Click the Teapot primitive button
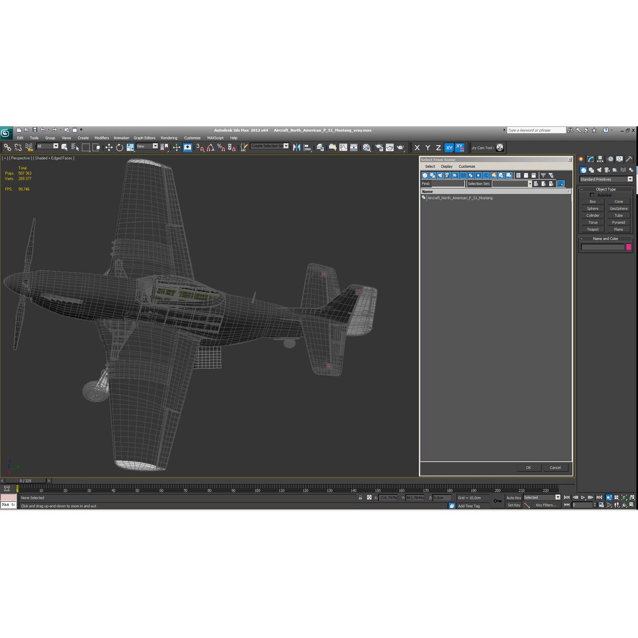This screenshot has width=638, height=638. point(593,229)
